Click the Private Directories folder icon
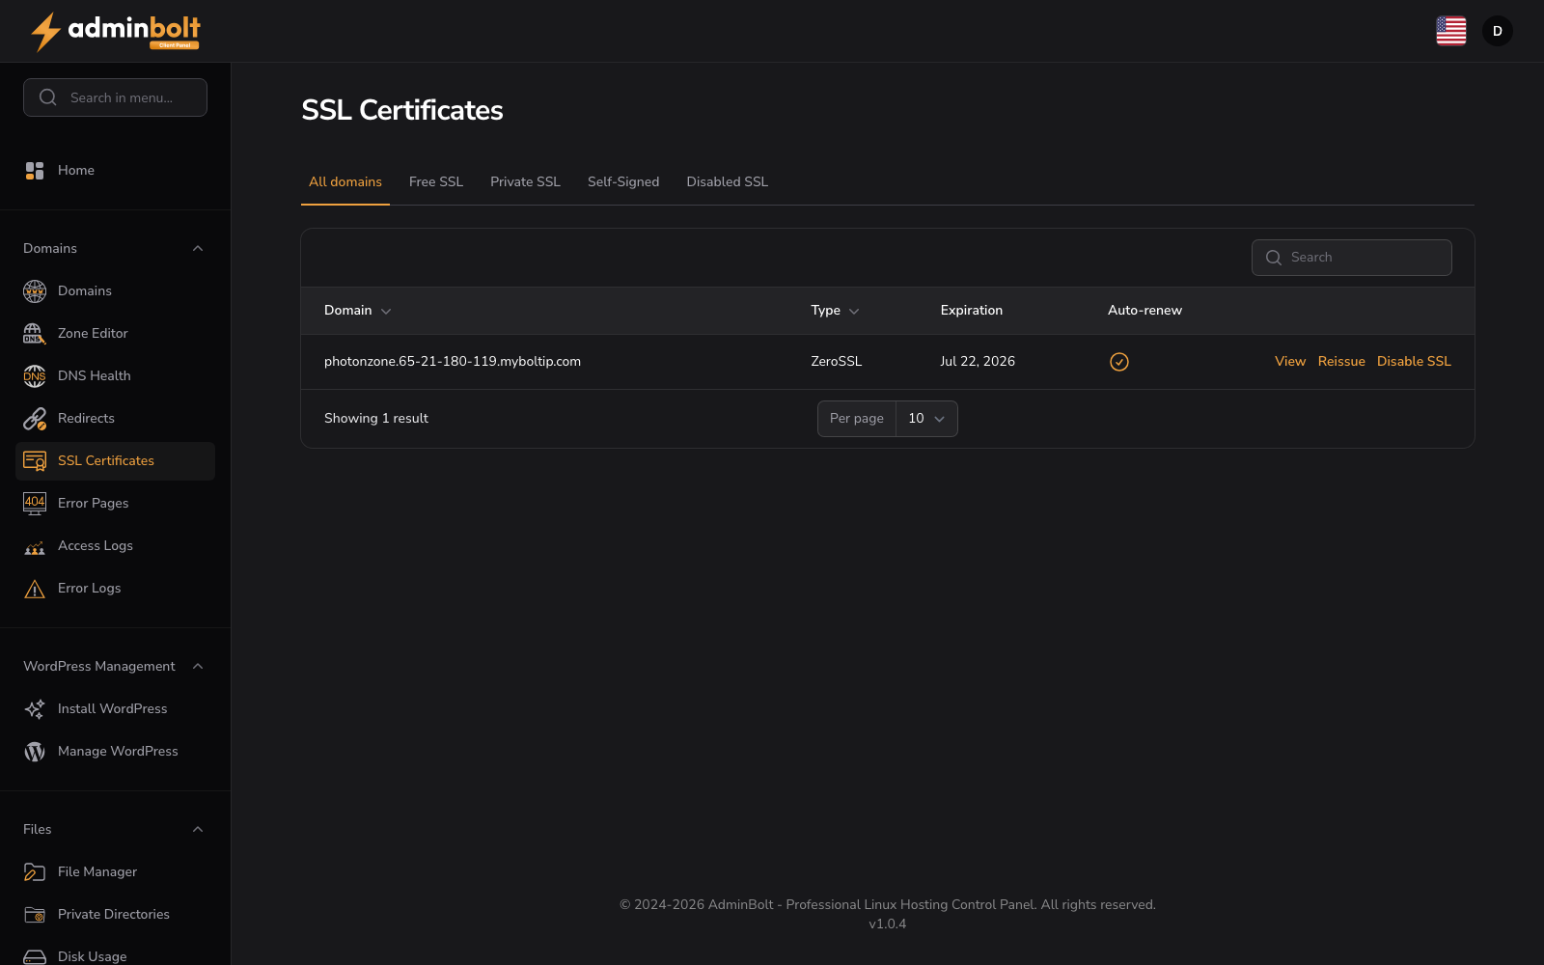 pos(35,915)
